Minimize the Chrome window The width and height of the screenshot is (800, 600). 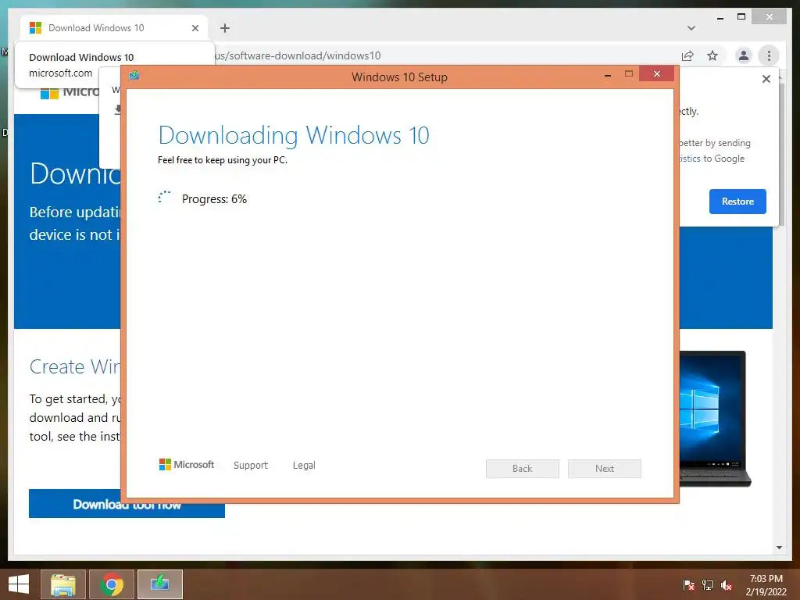[x=720, y=17]
